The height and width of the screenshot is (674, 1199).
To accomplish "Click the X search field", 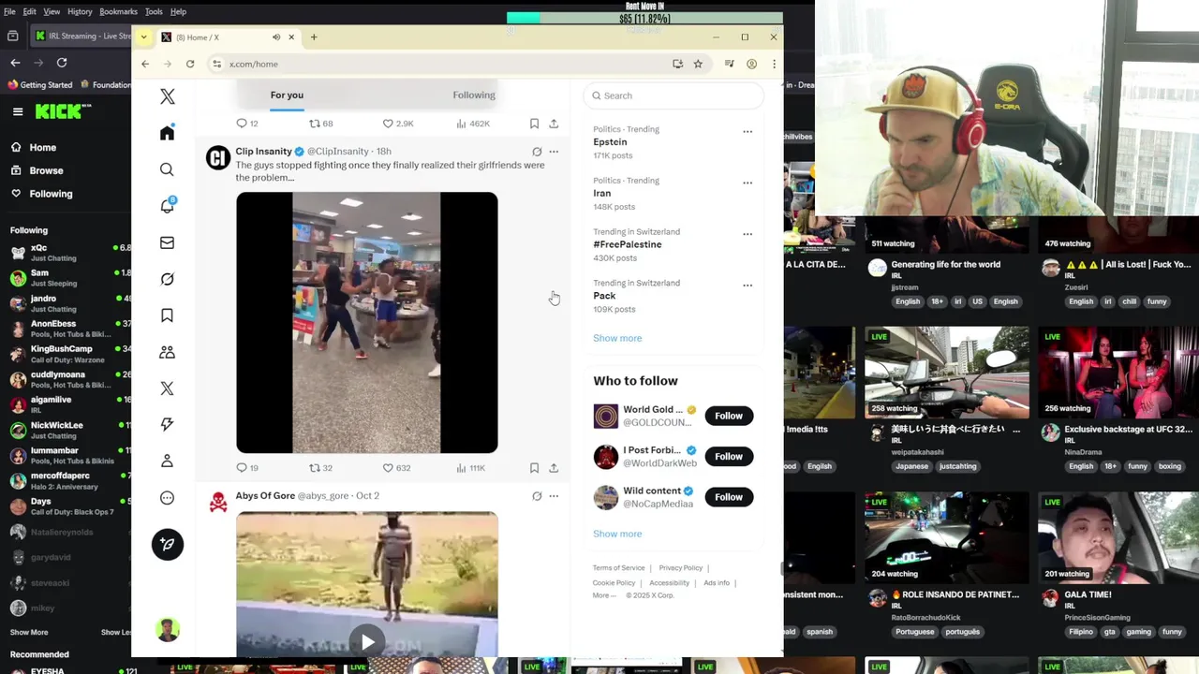I will tap(674, 95).
